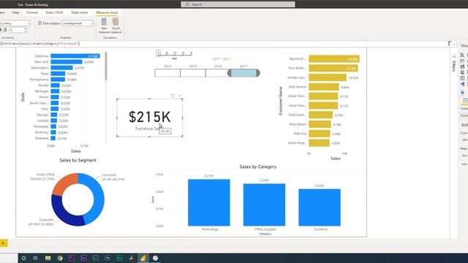Select the D granularity on timeline slicer

pos(192,53)
